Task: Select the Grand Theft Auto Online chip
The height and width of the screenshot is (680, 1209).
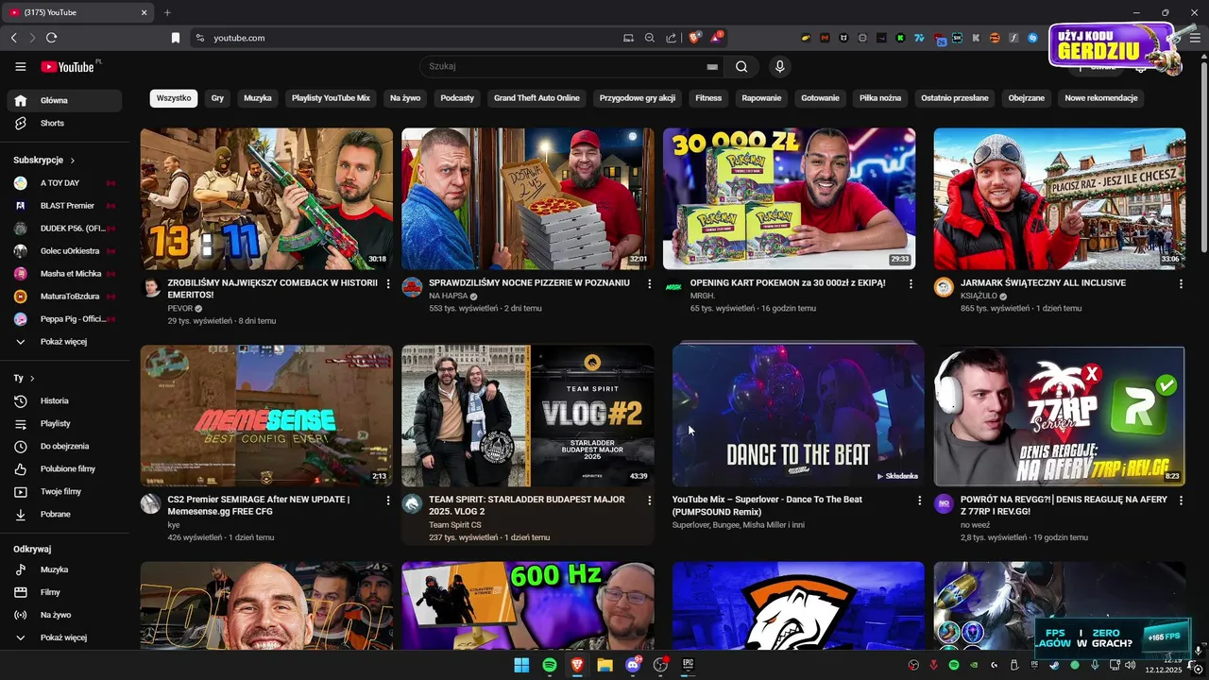Action: (536, 98)
